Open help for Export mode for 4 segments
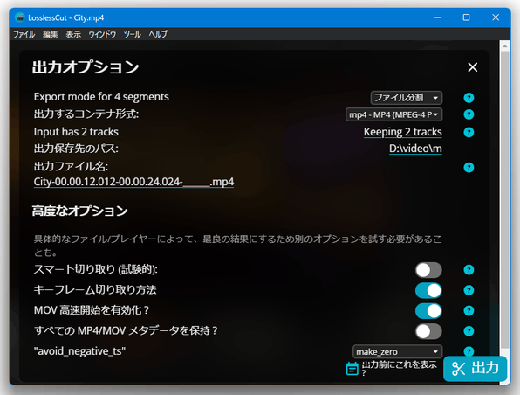The height and width of the screenshot is (395, 520). tap(469, 98)
